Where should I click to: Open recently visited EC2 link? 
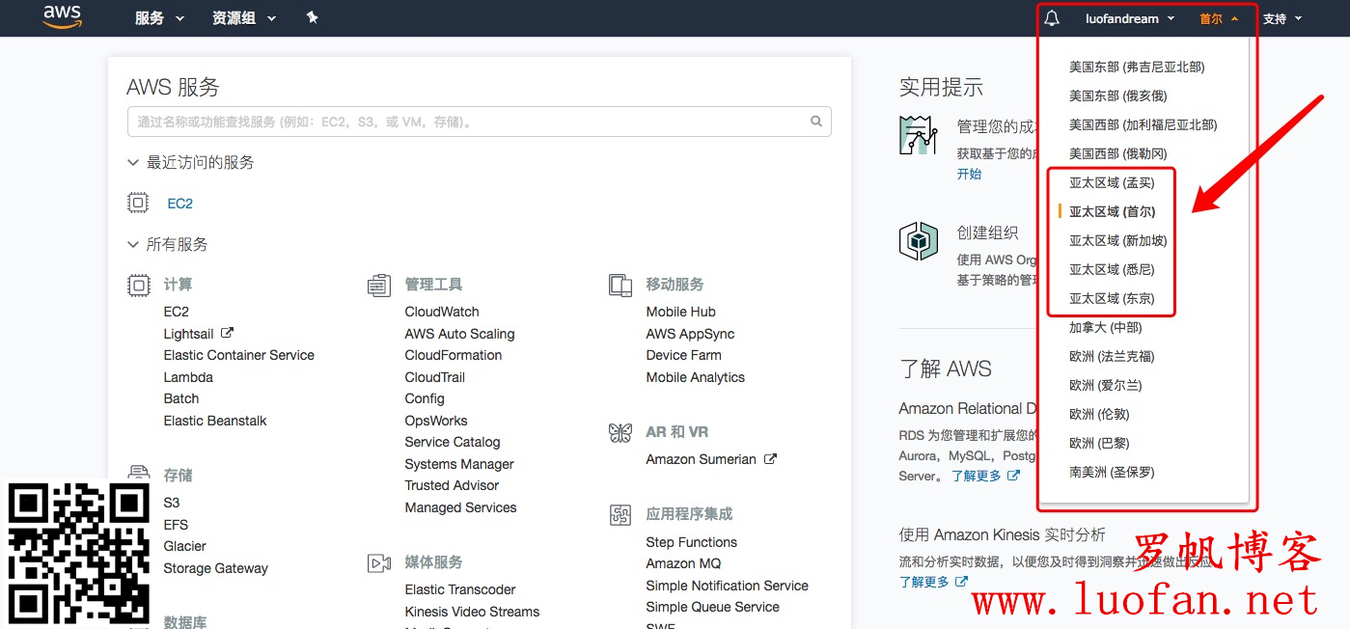(x=180, y=204)
